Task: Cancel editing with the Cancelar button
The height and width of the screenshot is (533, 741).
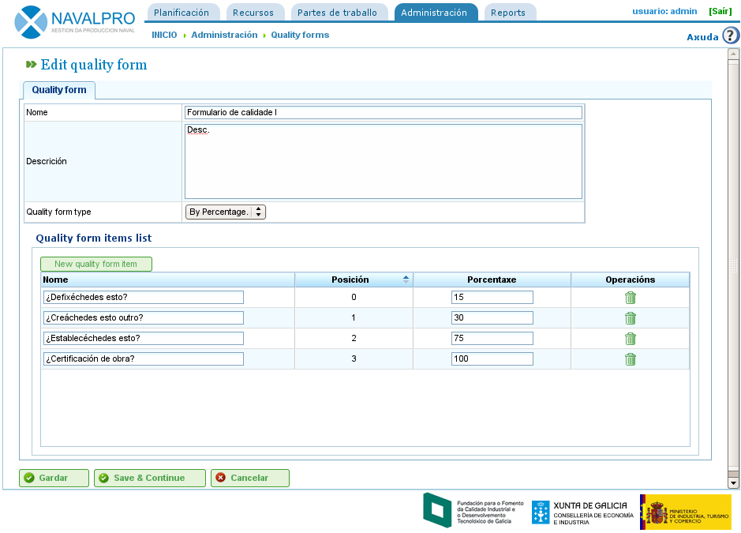Action: point(249,478)
